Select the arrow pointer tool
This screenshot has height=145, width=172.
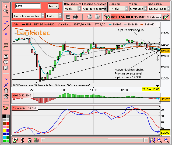tap(6, 5)
